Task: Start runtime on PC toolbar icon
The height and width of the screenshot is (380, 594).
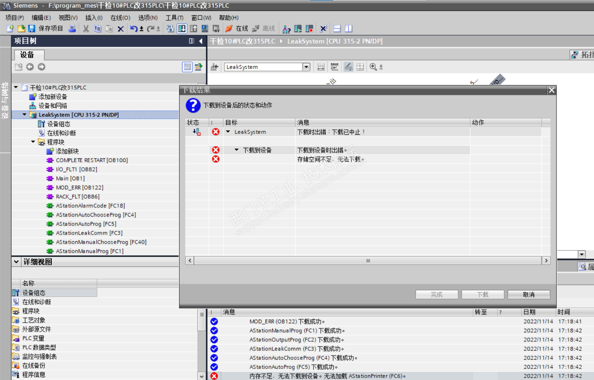Action: 216,29
